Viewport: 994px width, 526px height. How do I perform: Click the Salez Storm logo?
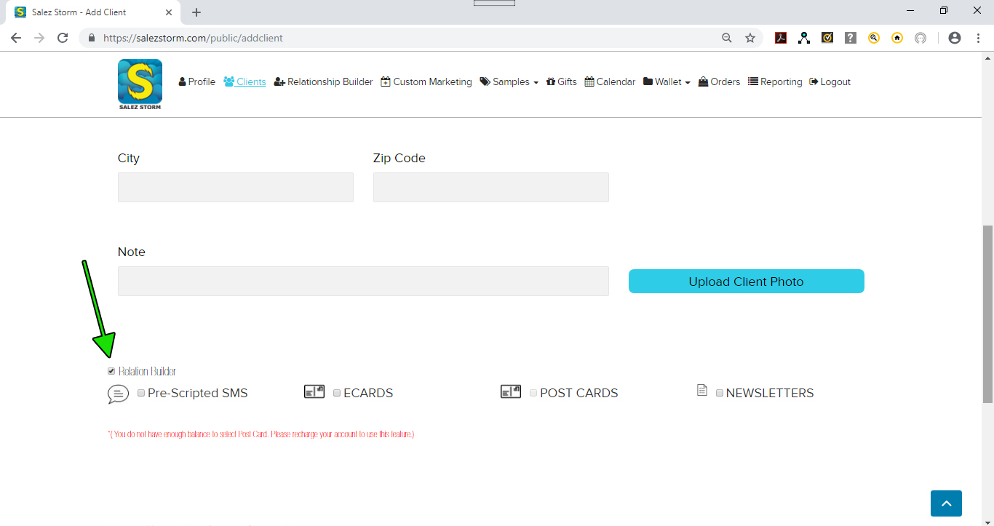point(140,84)
